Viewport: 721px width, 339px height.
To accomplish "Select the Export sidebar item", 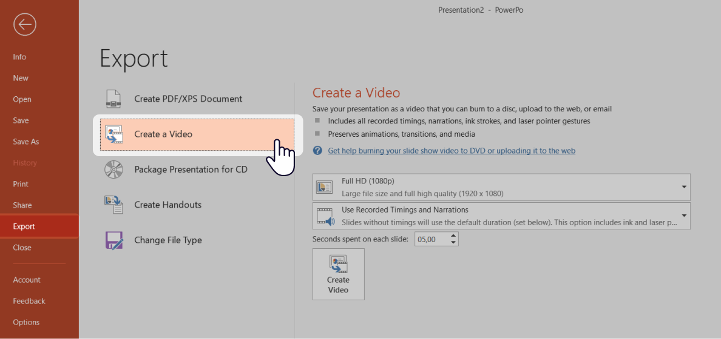I will pos(39,226).
